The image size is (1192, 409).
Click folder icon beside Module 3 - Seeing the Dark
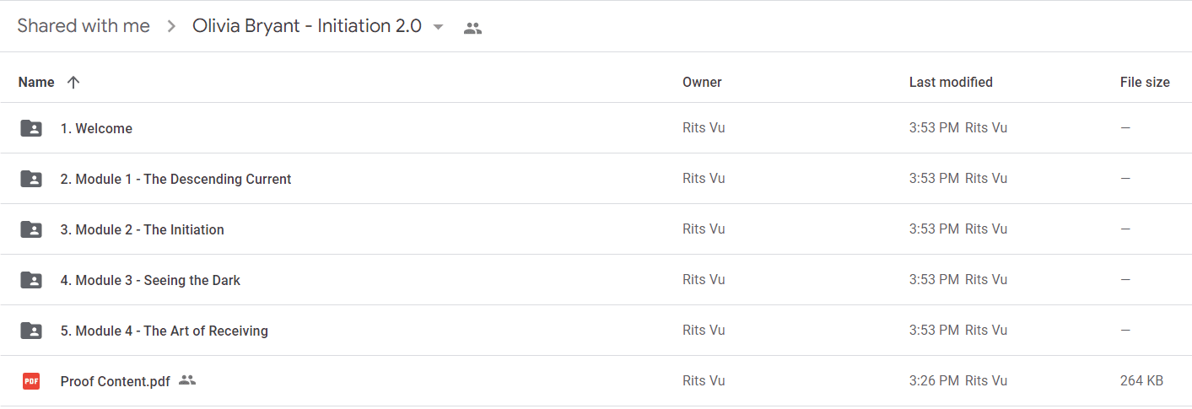coord(31,280)
